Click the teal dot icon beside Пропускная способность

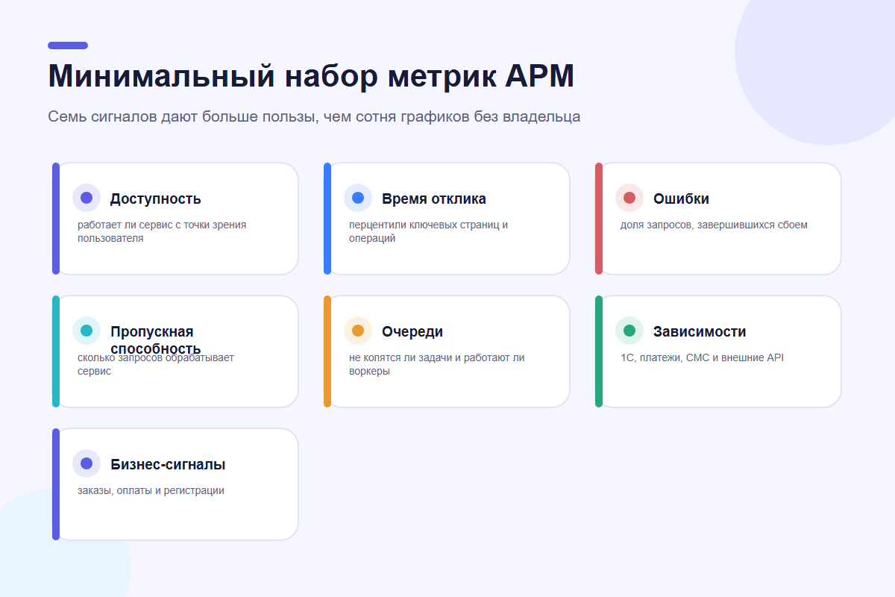click(x=87, y=331)
